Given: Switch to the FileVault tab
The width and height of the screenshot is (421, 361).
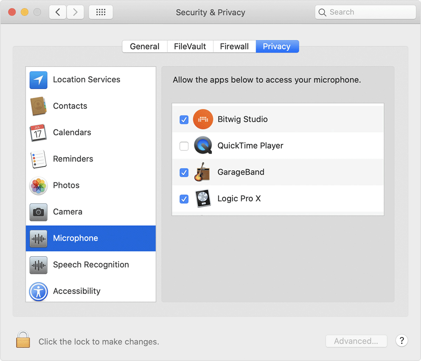Looking at the screenshot, I should 190,46.
